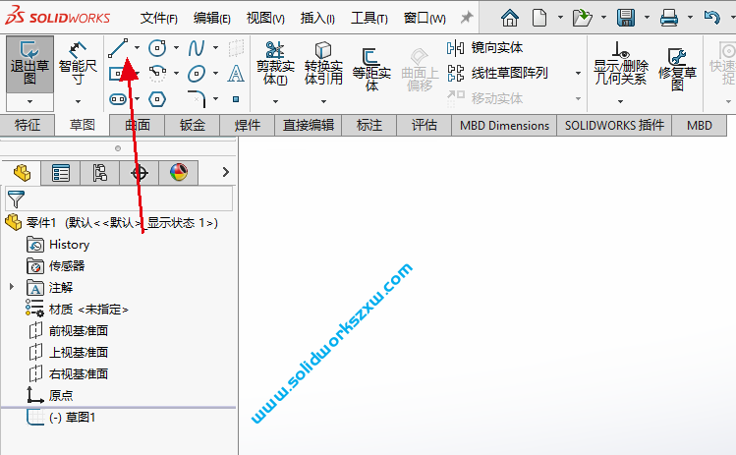Open the 插入 (Insert) menu
This screenshot has height=455, width=736.
[316, 18]
